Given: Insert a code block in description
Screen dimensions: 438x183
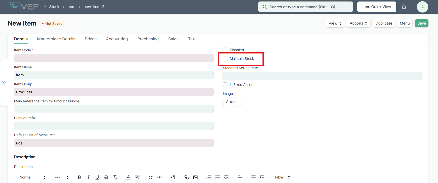Looking at the screenshot, I should tap(159, 177).
